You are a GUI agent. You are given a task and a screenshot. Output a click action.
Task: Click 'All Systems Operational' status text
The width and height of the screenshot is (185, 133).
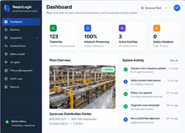coord(23,125)
